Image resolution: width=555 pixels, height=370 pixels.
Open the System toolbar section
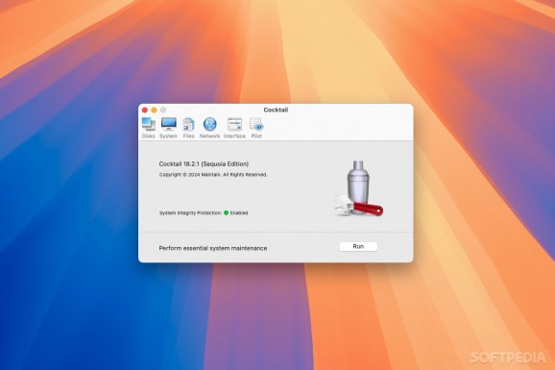tap(168, 128)
